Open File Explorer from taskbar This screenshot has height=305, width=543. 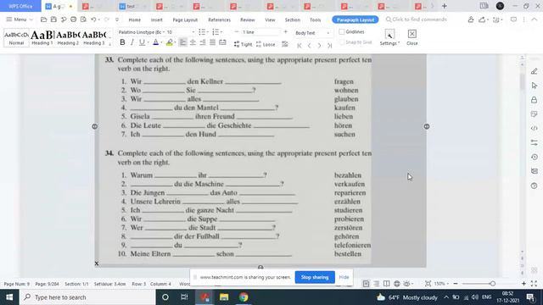224,297
